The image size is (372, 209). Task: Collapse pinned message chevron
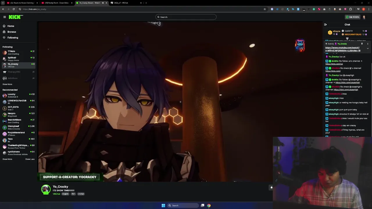[368, 48]
